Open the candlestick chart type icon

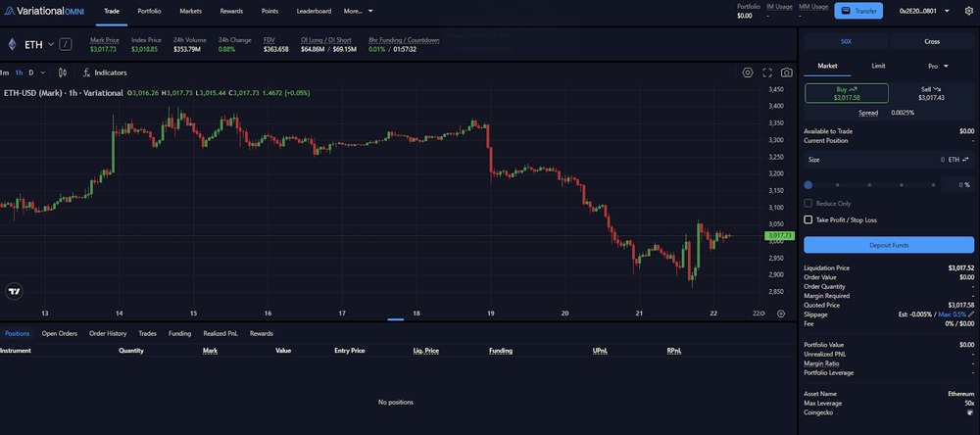[x=63, y=72]
